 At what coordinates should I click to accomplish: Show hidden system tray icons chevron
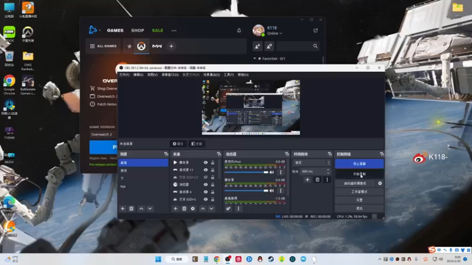click(x=379, y=259)
